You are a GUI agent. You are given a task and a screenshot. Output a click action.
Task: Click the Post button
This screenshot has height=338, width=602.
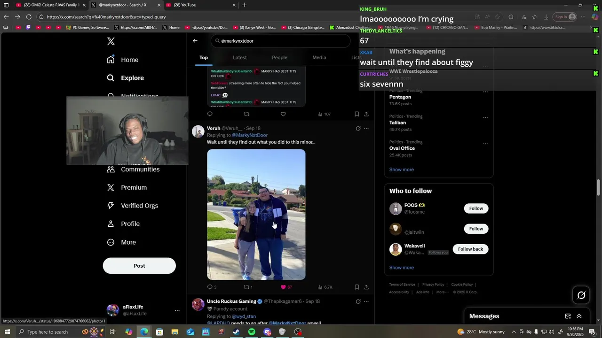139,266
